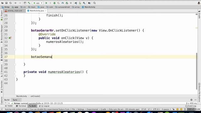
Task: Change UTF-8 file encoding in status bar
Action: pyautogui.click(x=156, y=109)
